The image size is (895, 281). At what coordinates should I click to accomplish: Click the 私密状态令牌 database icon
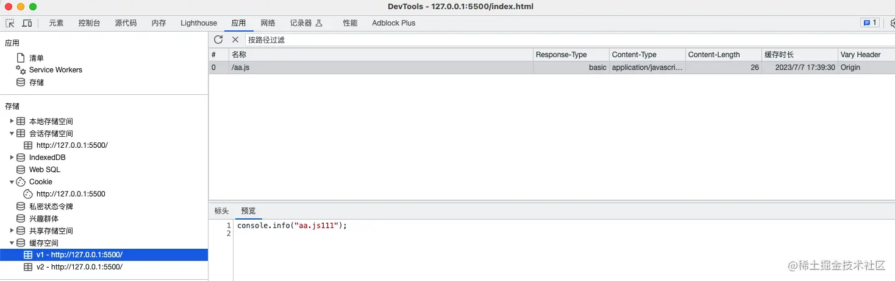click(21, 206)
